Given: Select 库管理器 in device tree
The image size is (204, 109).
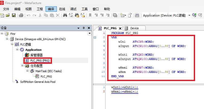Looking at the screenshot, I should point(36,55).
